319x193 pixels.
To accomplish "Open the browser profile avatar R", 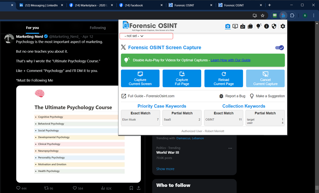I will (x=305, y=16).
